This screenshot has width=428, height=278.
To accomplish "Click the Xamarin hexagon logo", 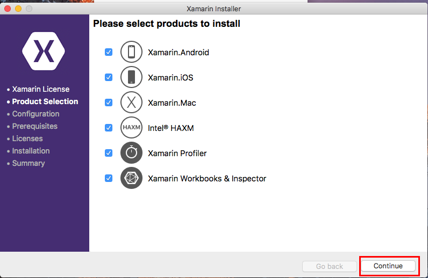I will (44, 51).
